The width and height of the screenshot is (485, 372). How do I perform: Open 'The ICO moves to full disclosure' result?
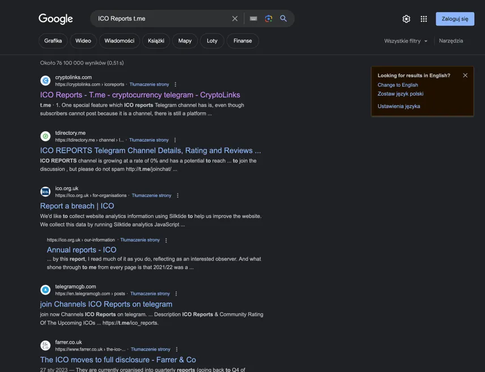[x=118, y=360]
